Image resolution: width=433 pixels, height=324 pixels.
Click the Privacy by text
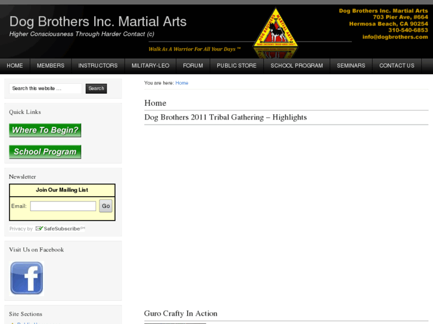pos(21,229)
